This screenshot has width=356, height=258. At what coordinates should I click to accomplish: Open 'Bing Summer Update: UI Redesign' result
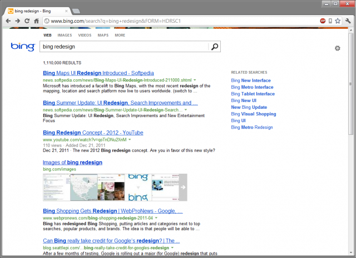coord(120,103)
